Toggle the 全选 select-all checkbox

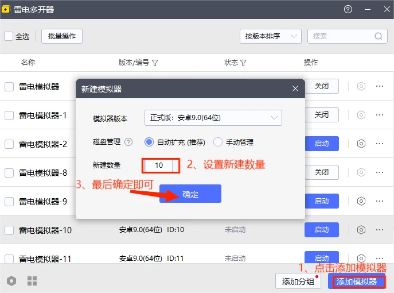9,36
